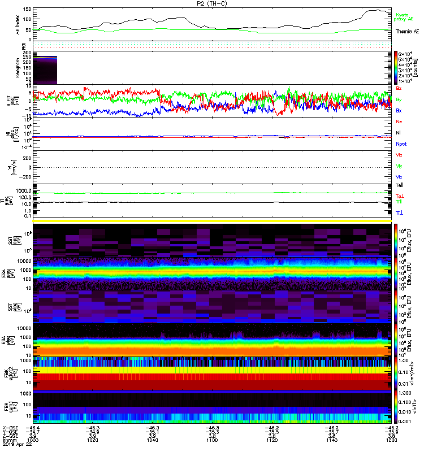Viewport: 424px width, 452px height.
Task: Click the colored Keogram data block
Action: [x=45, y=70]
